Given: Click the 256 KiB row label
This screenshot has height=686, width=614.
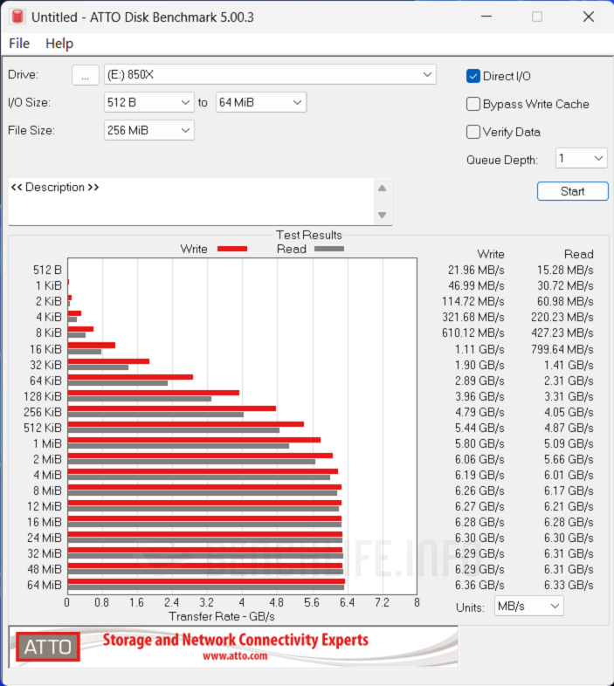Looking at the screenshot, I should [43, 412].
